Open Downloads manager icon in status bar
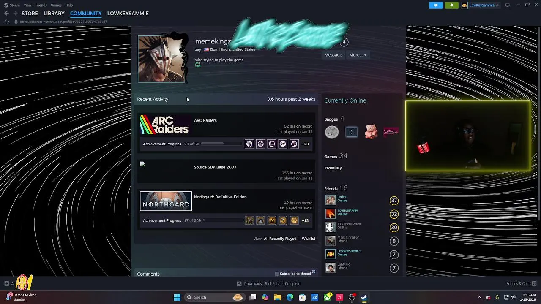 pyautogui.click(x=239, y=284)
